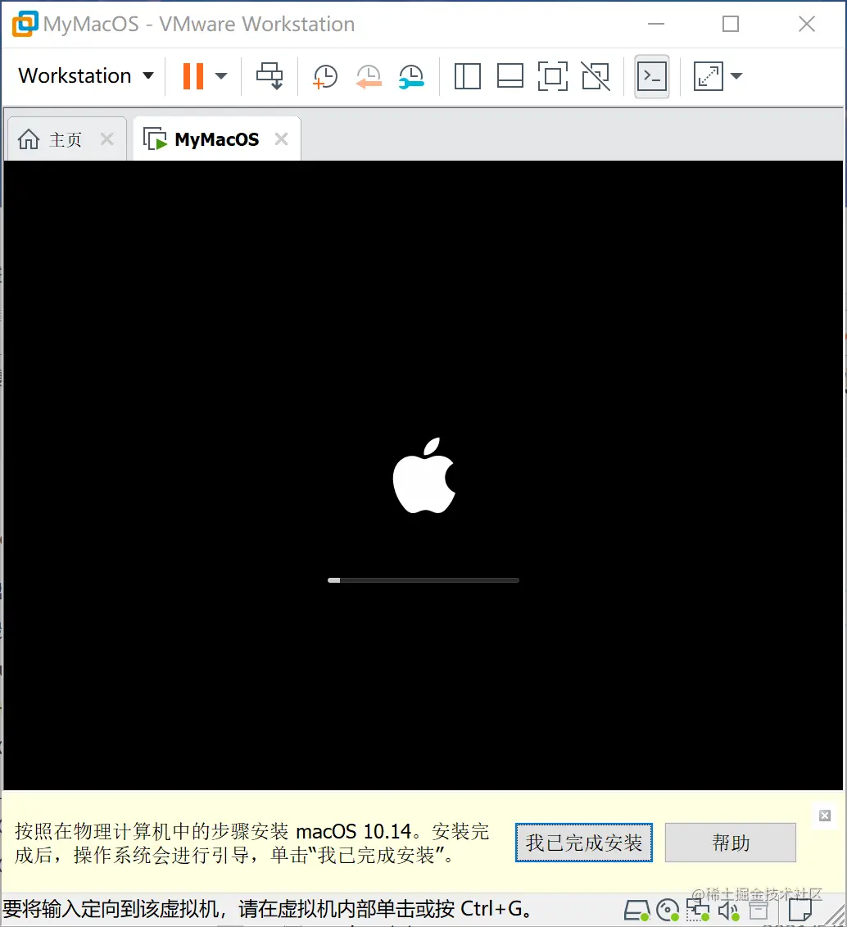The image size is (847, 927).
Task: Switch to Unity mode
Action: coord(596,76)
